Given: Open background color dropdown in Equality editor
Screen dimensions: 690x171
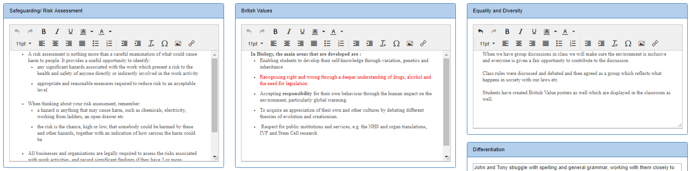Looking at the screenshot, I should coord(555,32).
